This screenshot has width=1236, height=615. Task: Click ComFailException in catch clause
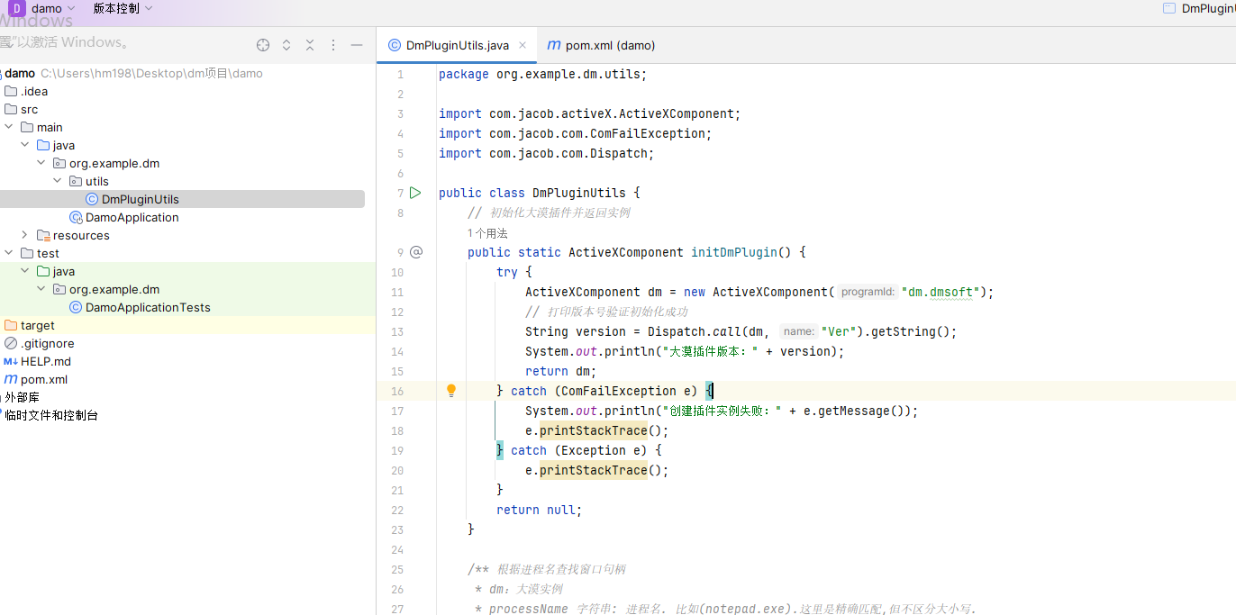pyautogui.click(x=619, y=391)
